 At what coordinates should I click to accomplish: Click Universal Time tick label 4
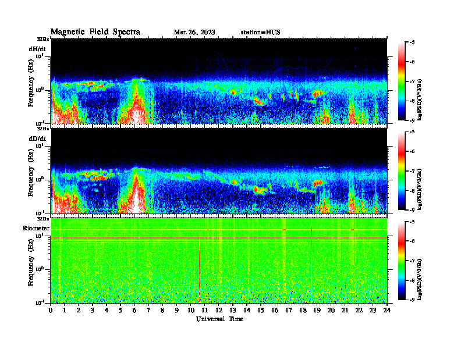pyautogui.click(x=107, y=311)
